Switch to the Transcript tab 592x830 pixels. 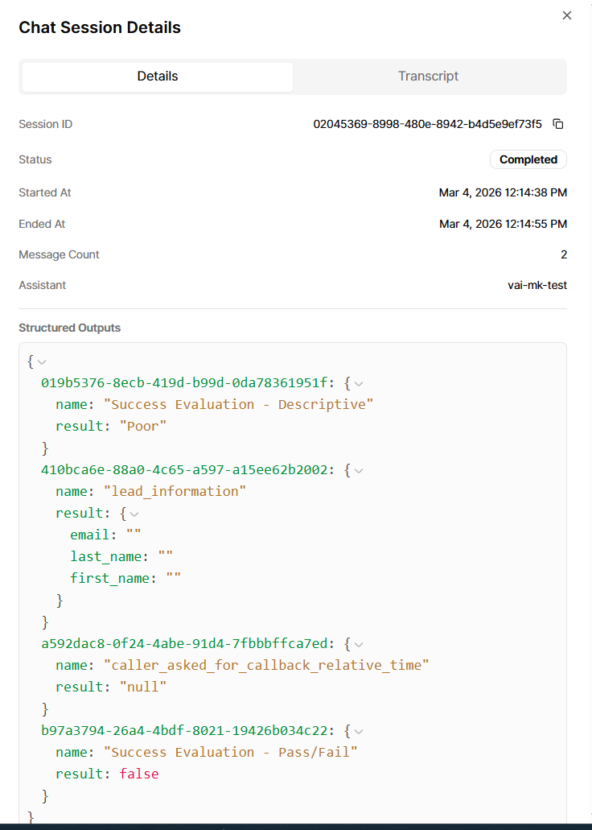point(428,76)
